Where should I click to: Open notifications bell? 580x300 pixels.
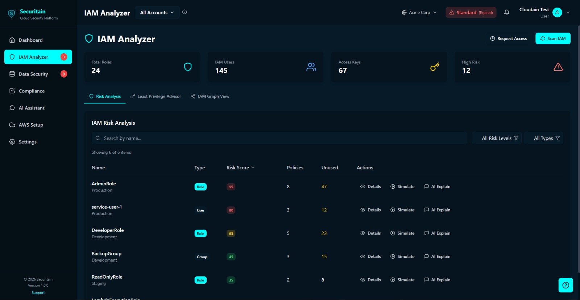pyautogui.click(x=507, y=12)
